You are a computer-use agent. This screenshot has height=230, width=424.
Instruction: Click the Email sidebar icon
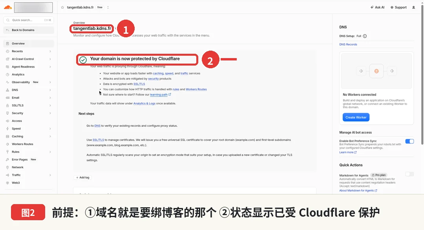coord(7,98)
